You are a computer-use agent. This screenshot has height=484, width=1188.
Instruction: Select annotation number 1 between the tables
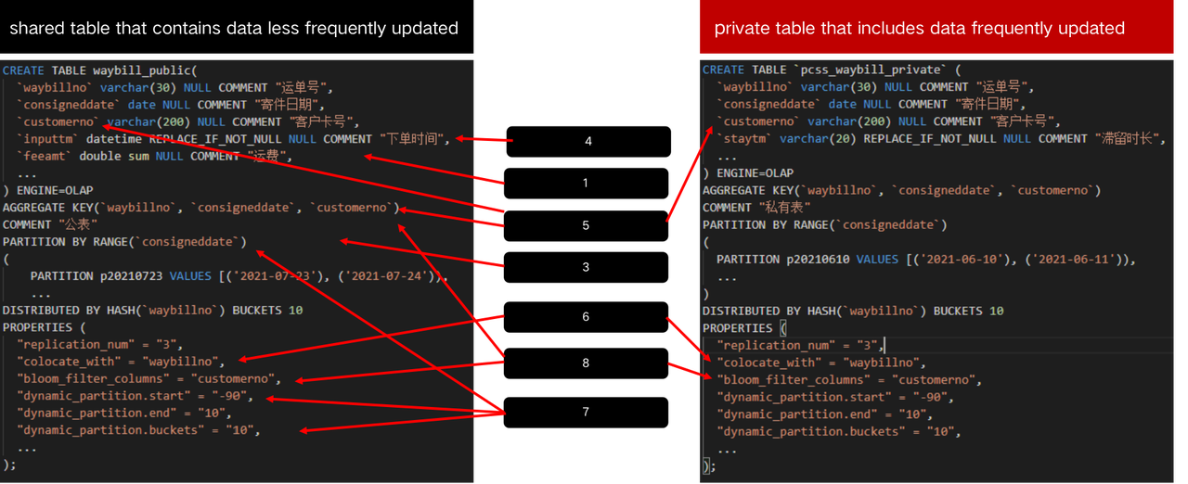[x=586, y=184]
